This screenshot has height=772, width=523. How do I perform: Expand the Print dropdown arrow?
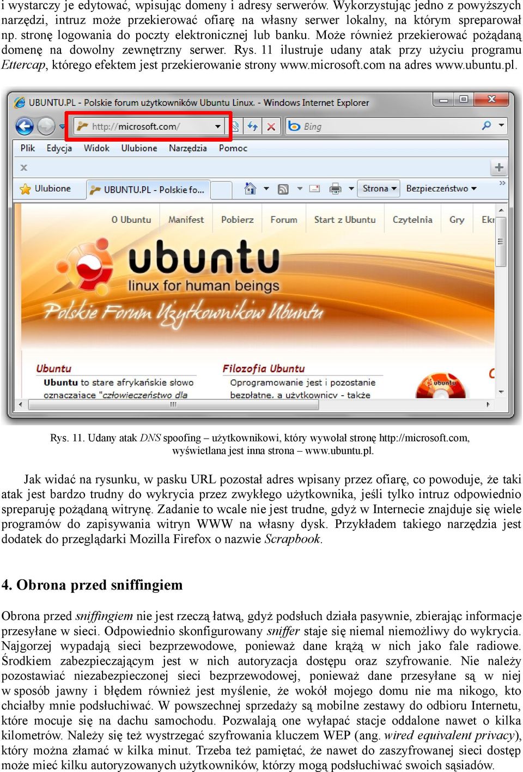pos(351,189)
